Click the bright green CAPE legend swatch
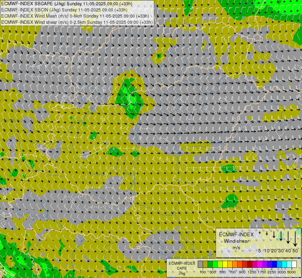This screenshot has height=278, width=302. point(215,264)
